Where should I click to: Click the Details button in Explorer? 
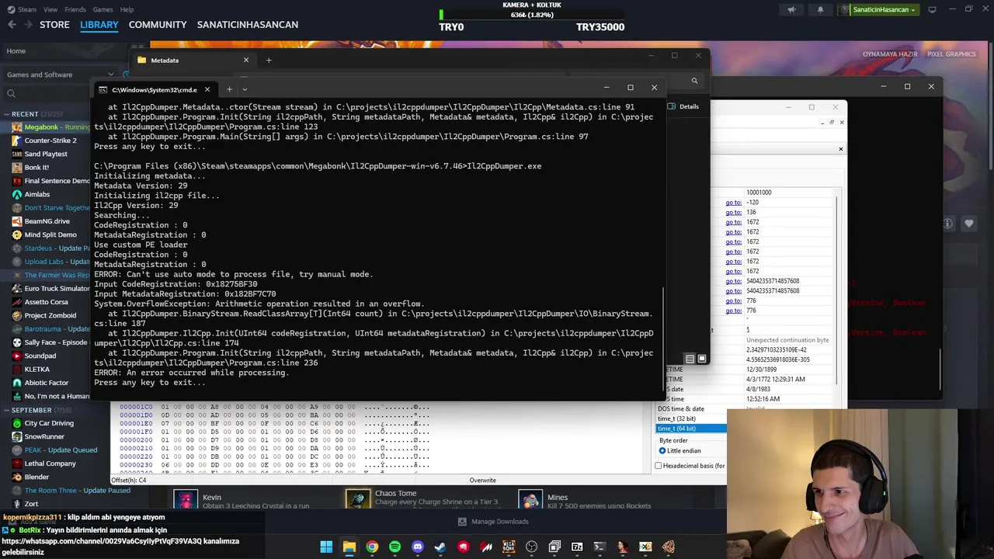[x=683, y=106]
